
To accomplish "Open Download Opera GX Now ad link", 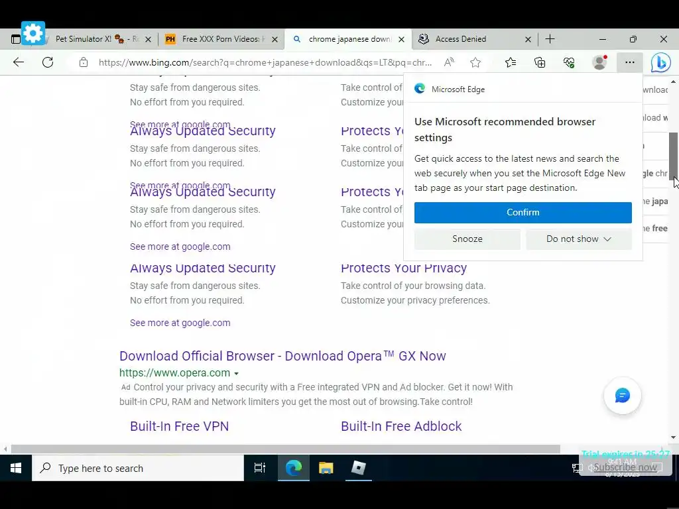I will (x=282, y=356).
